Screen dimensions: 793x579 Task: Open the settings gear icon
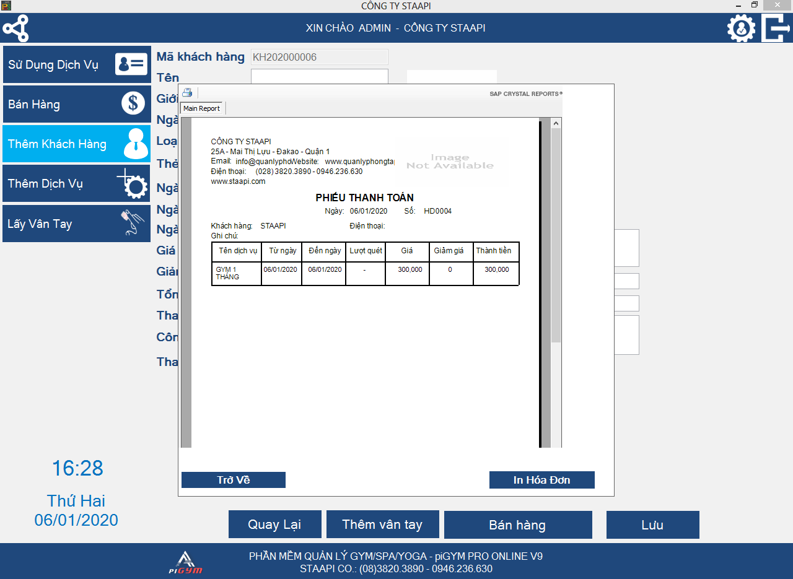pyautogui.click(x=741, y=28)
